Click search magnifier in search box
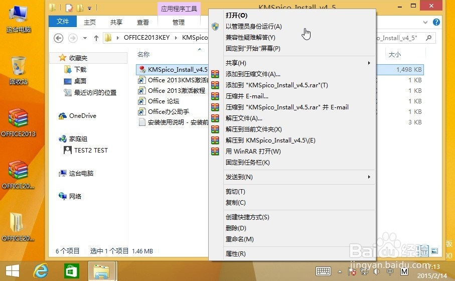 pos(428,38)
